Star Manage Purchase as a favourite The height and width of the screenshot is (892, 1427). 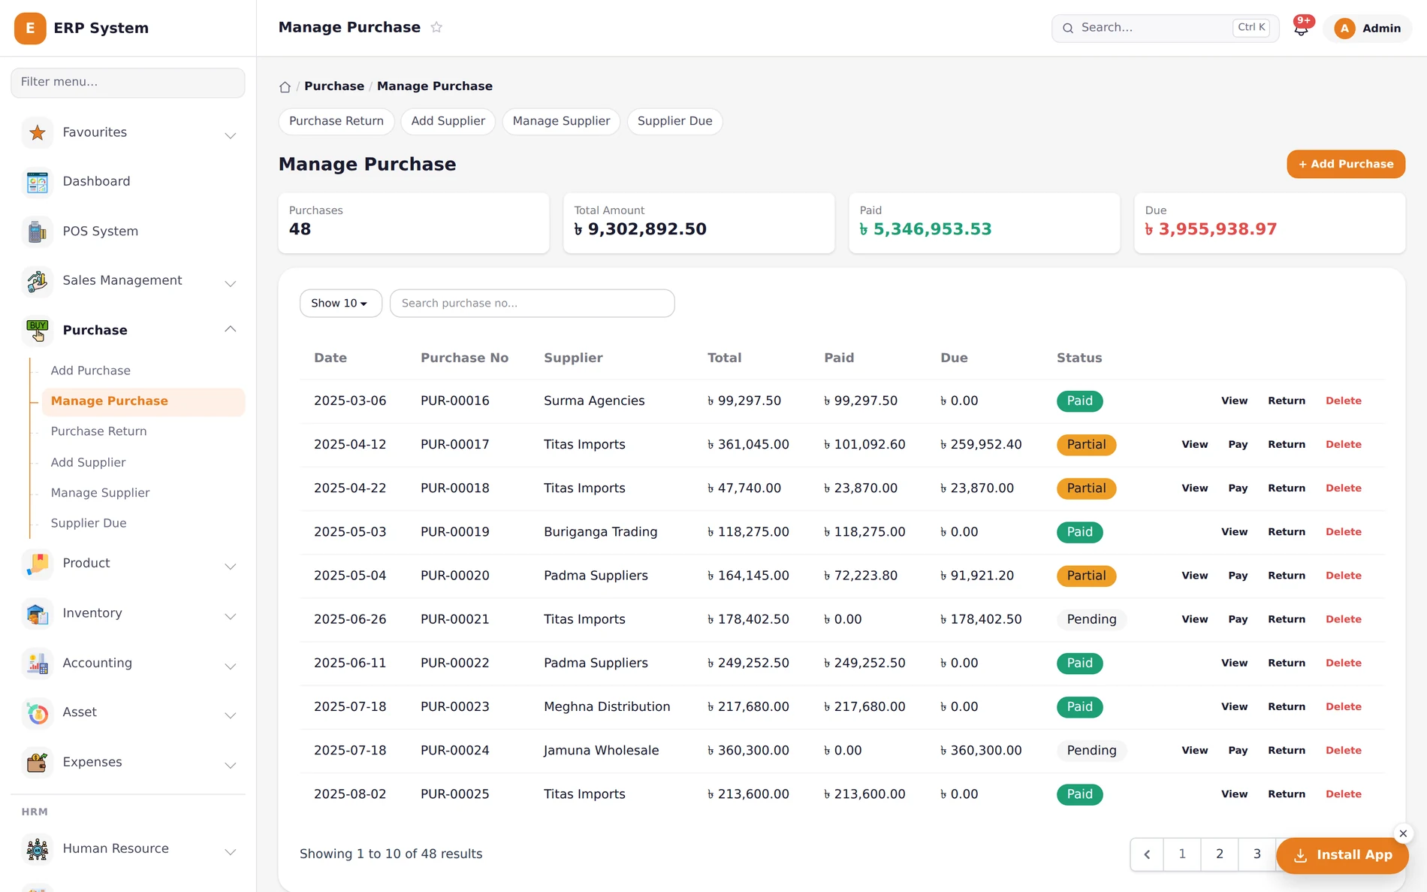click(x=436, y=27)
